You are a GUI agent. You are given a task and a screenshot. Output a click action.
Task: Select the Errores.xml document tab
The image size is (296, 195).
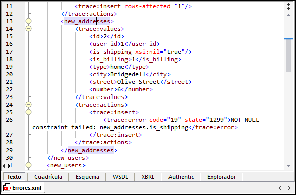click(23, 188)
